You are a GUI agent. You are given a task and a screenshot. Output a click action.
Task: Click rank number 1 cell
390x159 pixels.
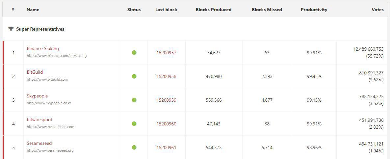coord(13,53)
